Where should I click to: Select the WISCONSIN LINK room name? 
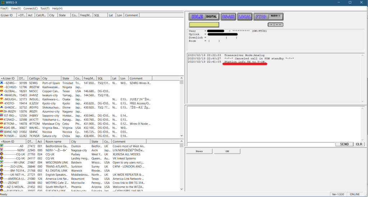[57, 162]
